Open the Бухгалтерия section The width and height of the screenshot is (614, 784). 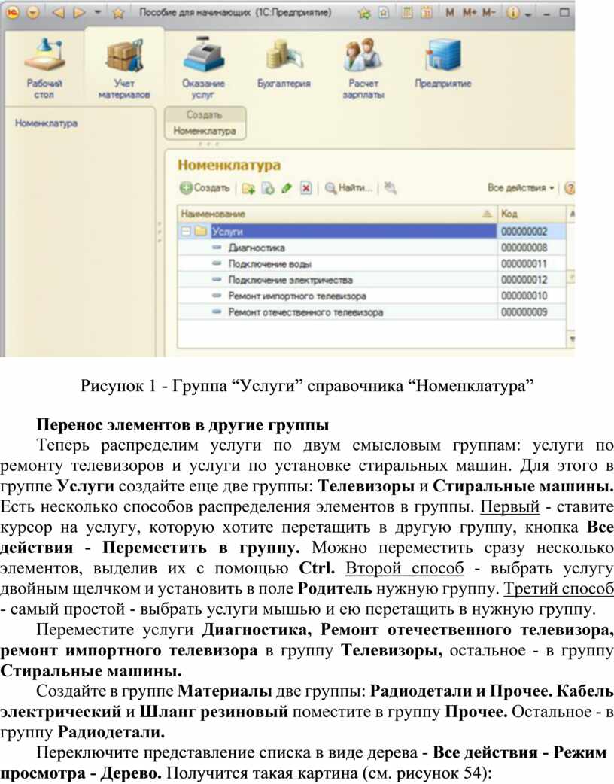pyautogui.click(x=284, y=63)
